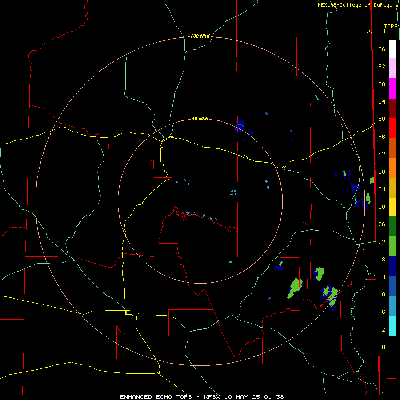Viewport: 400px width, 400px height.
Task: Select the TOPS legend title
Action: tap(391, 26)
